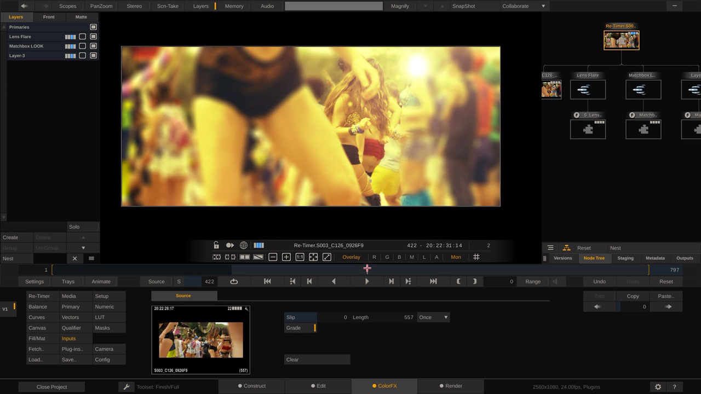Screen dimensions: 701x394
Task: Click the Close Project button
Action: (x=51, y=386)
